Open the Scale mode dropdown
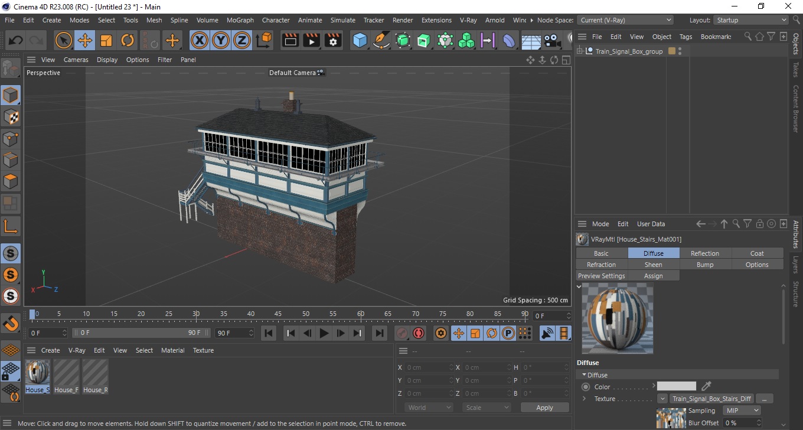This screenshot has height=430, width=803. (x=487, y=408)
